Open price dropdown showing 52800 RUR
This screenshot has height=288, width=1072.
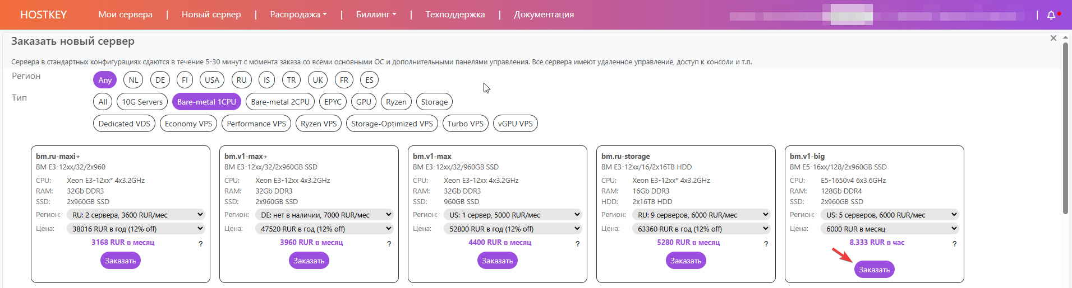pos(513,229)
